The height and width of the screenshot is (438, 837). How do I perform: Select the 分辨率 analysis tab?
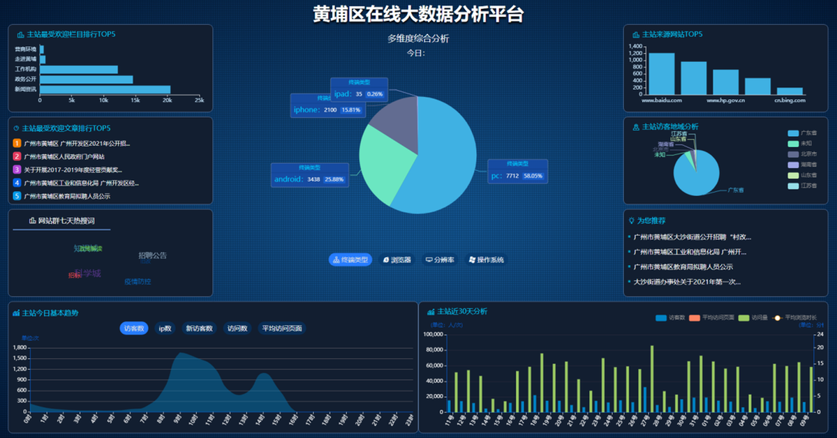440,259
